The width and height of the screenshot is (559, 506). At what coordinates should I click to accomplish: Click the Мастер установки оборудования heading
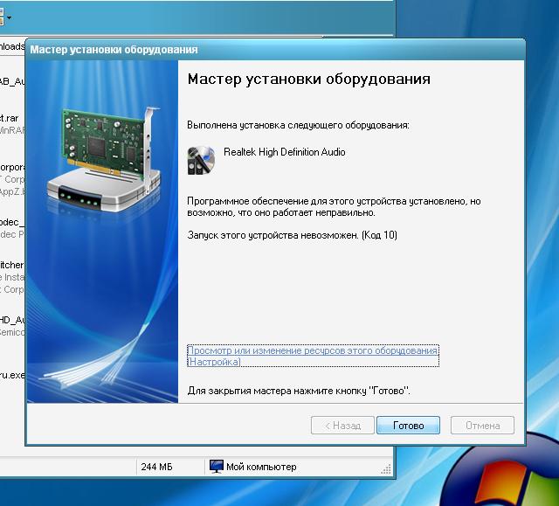(308, 80)
